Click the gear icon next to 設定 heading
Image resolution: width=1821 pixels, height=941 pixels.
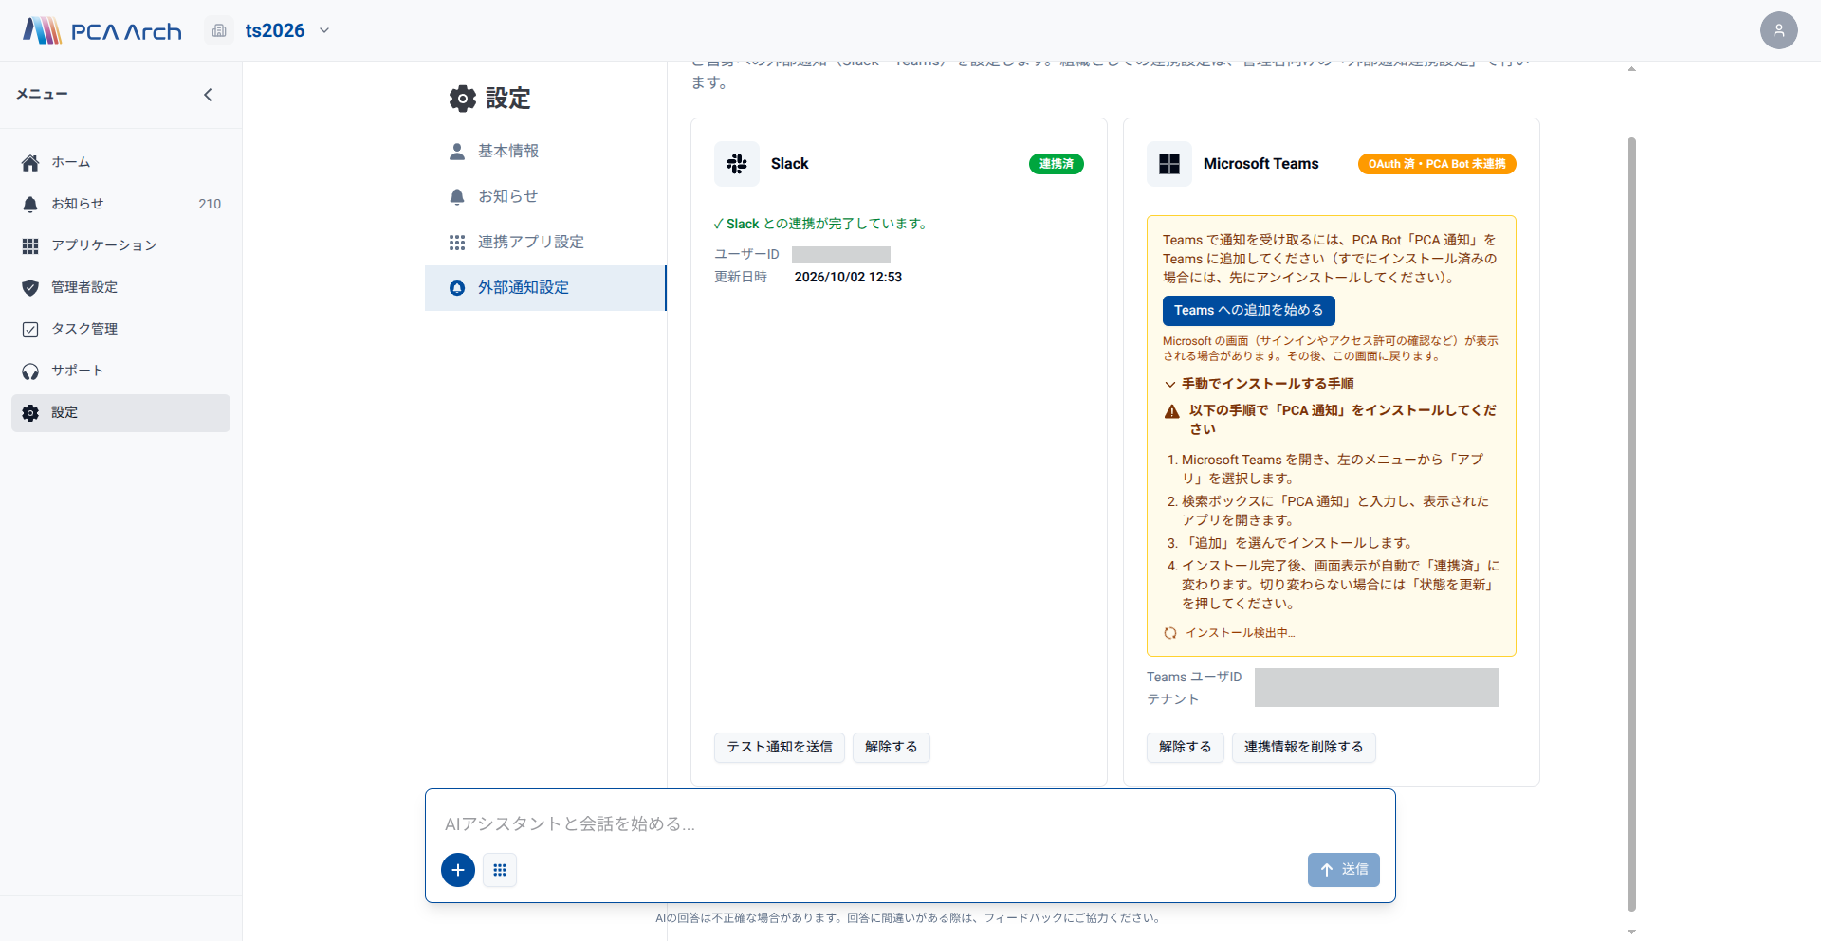tap(463, 99)
